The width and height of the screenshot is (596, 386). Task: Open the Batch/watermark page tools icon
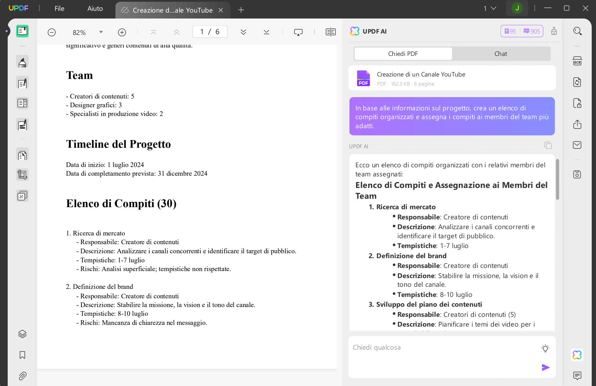pos(22,196)
